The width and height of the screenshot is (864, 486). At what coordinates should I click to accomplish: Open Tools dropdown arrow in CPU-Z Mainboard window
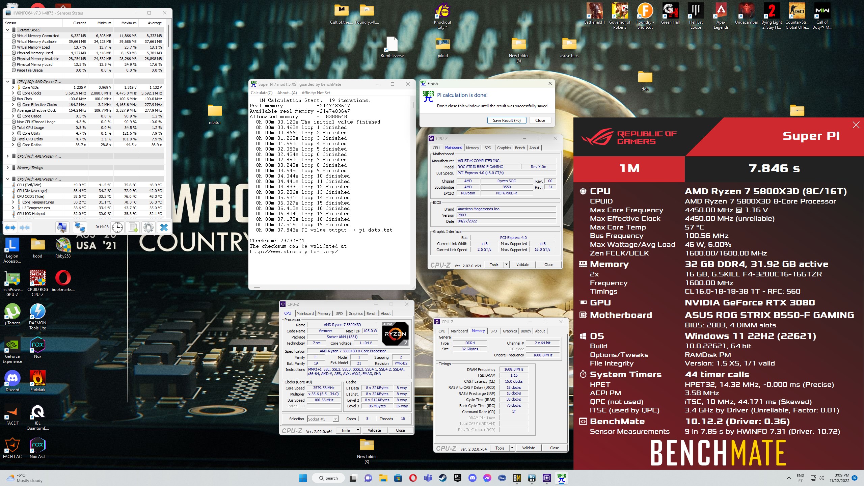pos(506,265)
